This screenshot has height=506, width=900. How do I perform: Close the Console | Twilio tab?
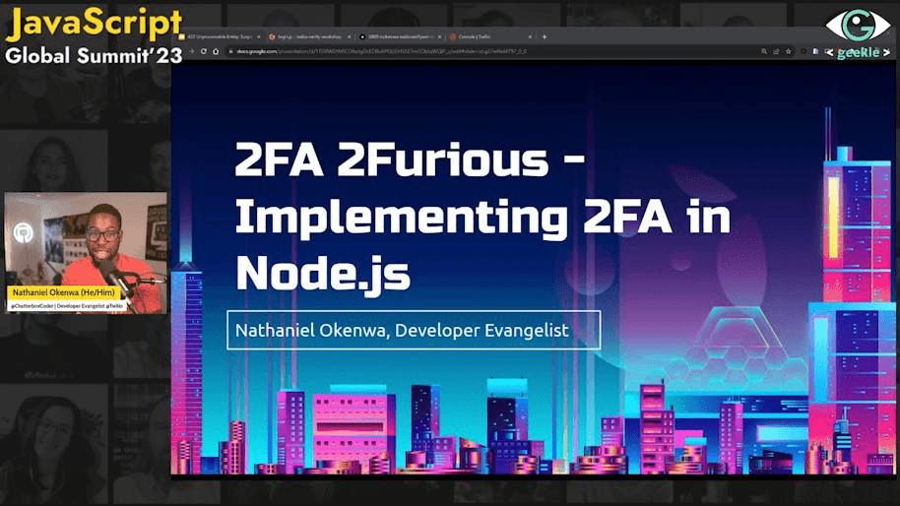[530, 36]
